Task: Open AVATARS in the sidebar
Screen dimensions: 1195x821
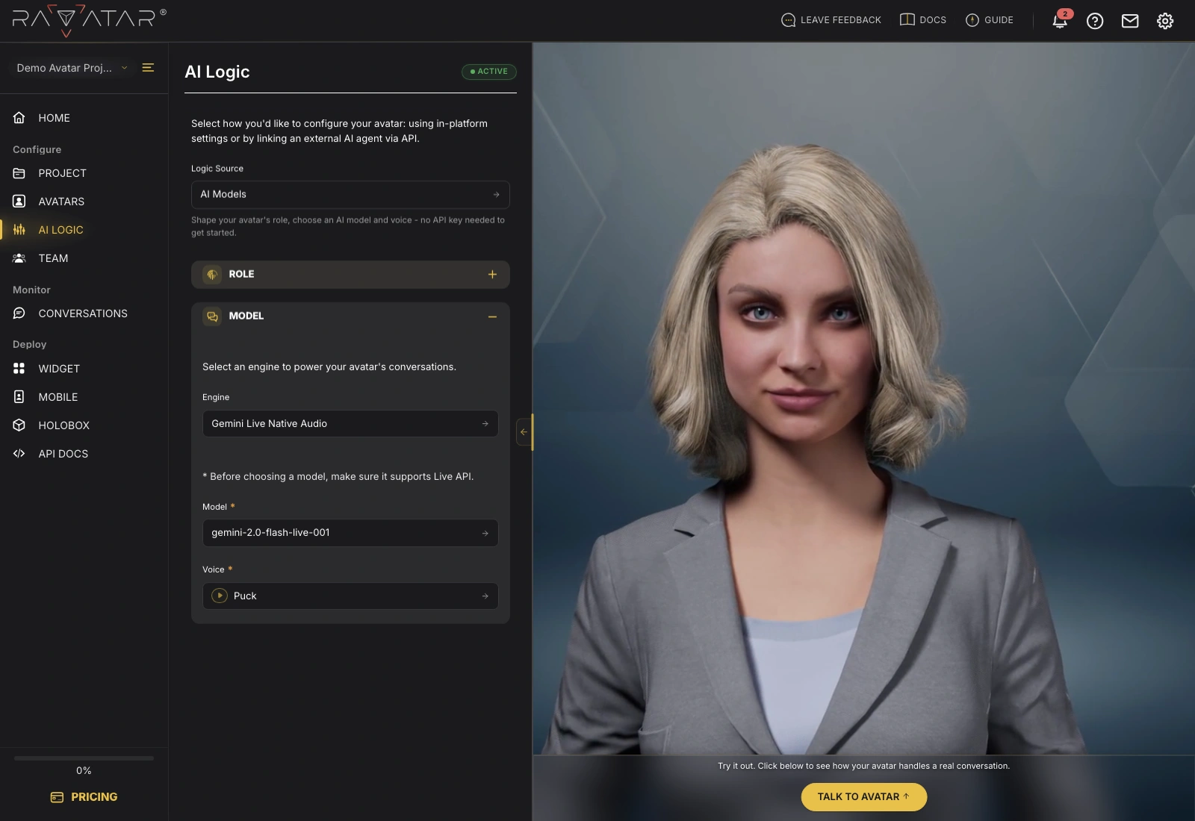Action: coord(61,202)
